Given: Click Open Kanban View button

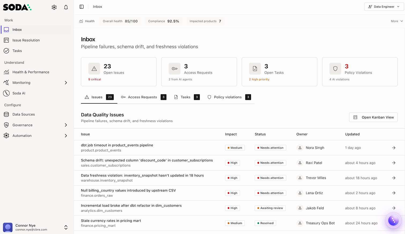Looking at the screenshot, I should 373,117.
